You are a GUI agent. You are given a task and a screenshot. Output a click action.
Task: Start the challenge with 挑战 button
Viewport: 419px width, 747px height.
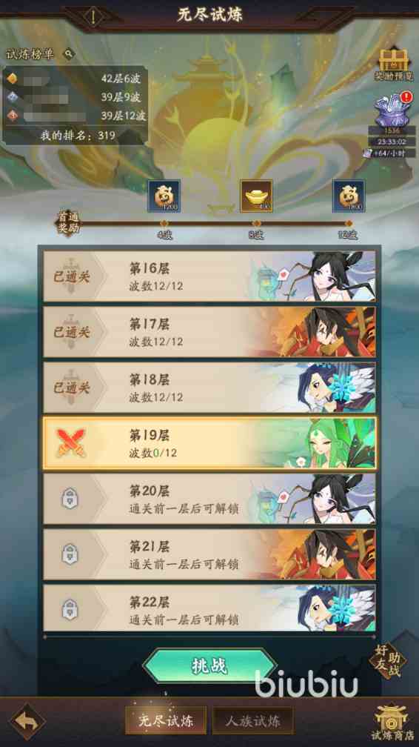point(209,665)
